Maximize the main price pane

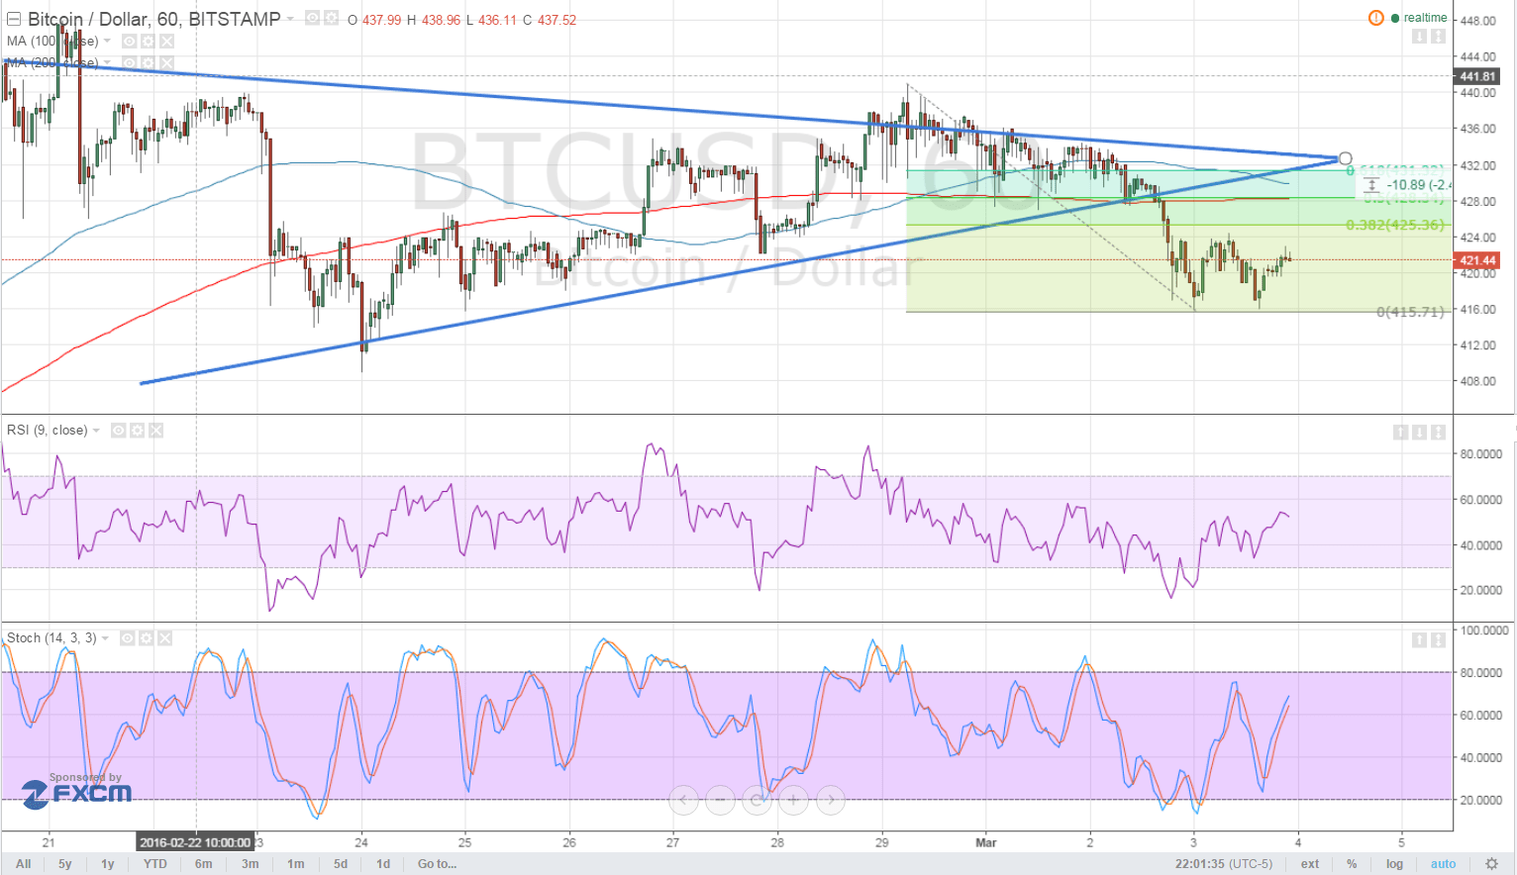(1438, 37)
